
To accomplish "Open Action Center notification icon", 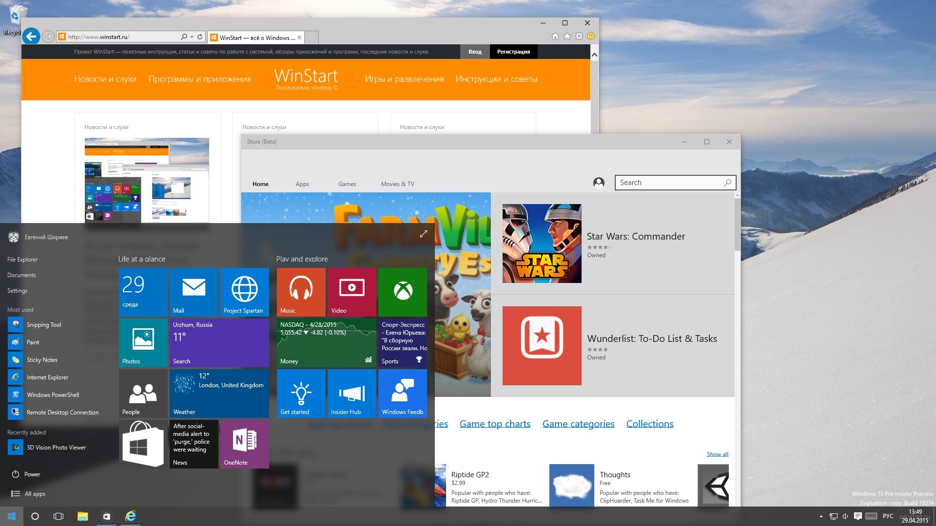I will point(858,516).
